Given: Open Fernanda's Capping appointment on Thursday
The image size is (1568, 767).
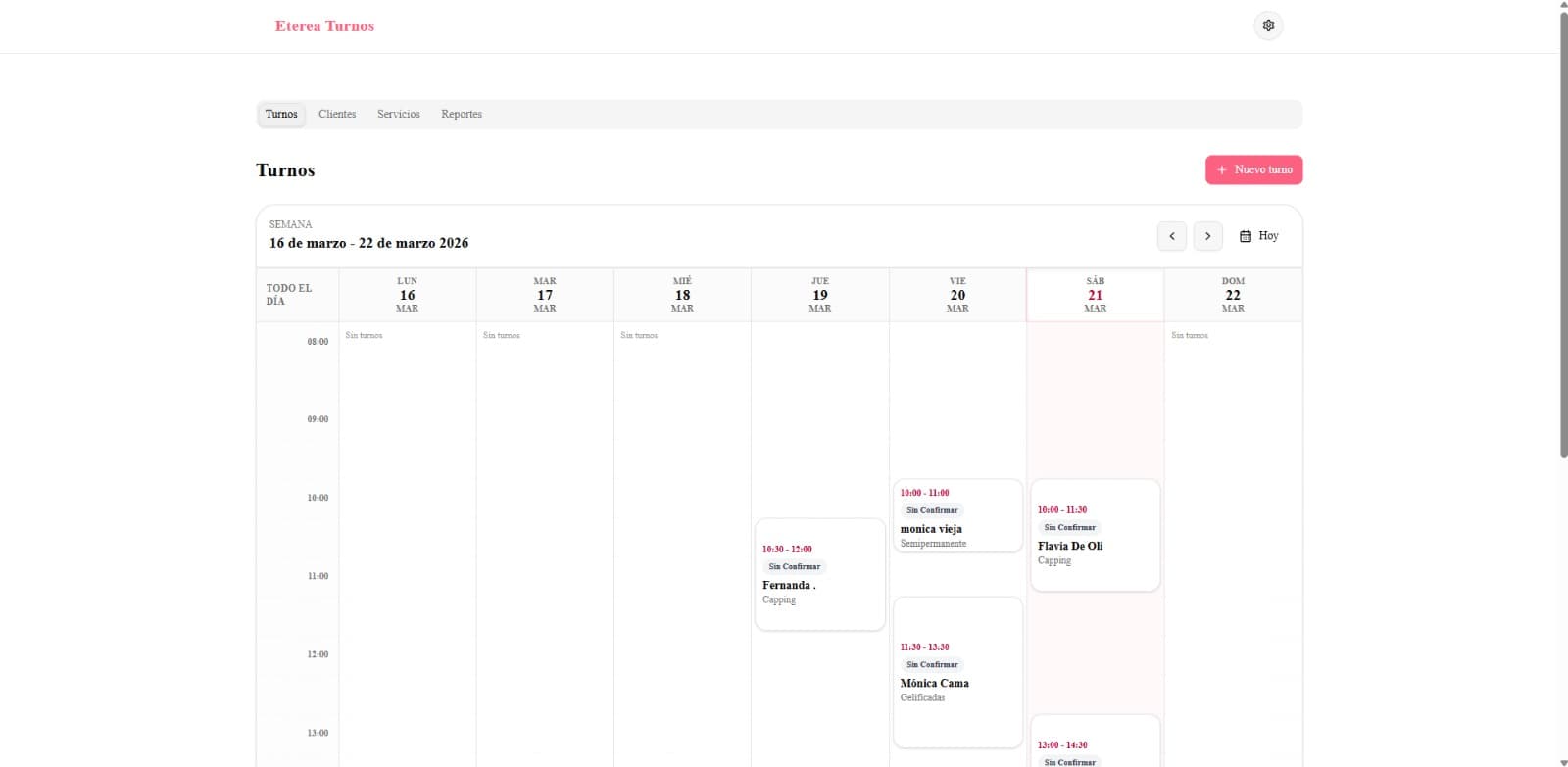Looking at the screenshot, I should pyautogui.click(x=819, y=588).
